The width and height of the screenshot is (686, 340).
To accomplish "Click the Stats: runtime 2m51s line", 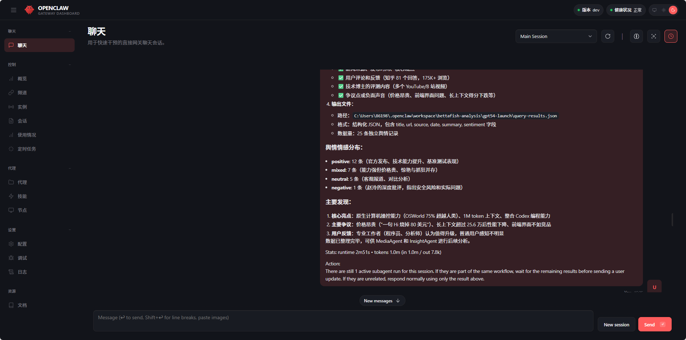I will click(x=383, y=252).
